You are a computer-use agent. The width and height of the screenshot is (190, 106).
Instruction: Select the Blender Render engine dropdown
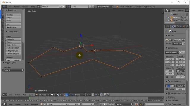(105, 7)
